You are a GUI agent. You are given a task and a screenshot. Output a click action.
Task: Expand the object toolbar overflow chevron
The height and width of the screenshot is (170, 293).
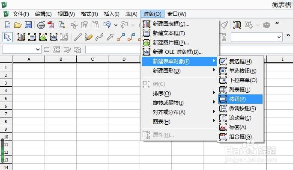tap(288, 35)
